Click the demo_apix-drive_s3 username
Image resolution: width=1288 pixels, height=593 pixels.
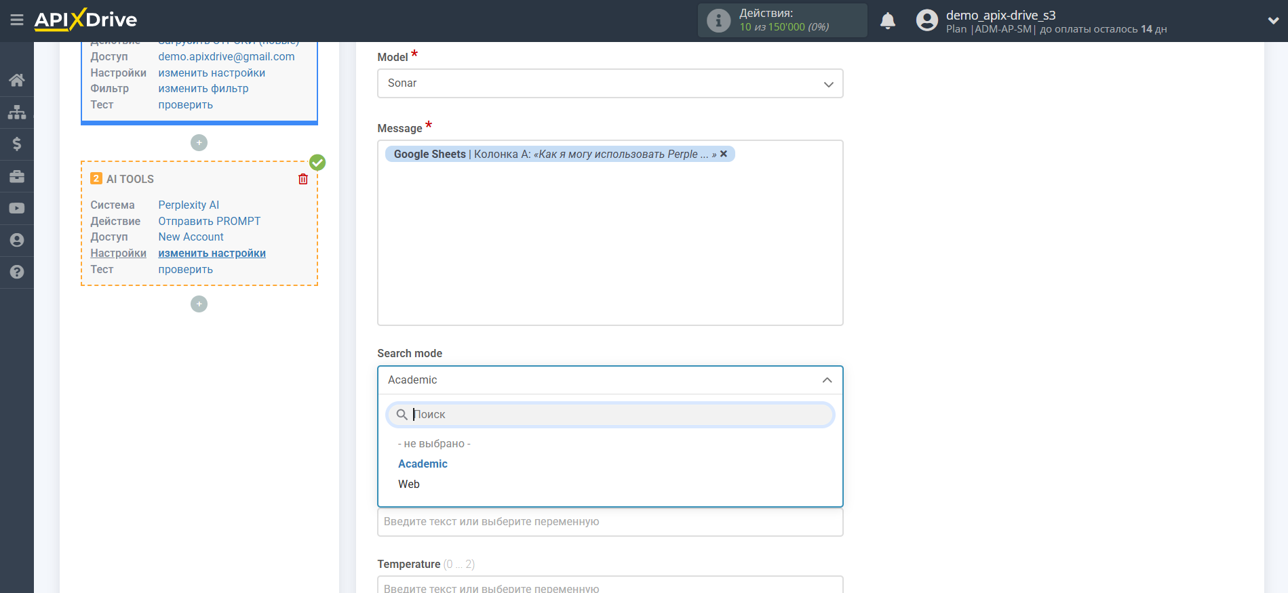point(1000,15)
